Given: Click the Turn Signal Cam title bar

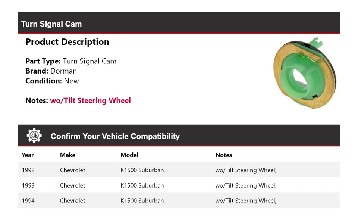Looking at the screenshot, I should 51,24.
